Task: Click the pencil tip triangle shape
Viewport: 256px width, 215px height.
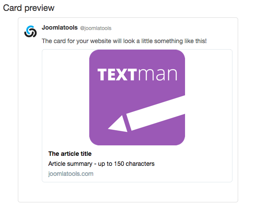Action: (x=118, y=124)
